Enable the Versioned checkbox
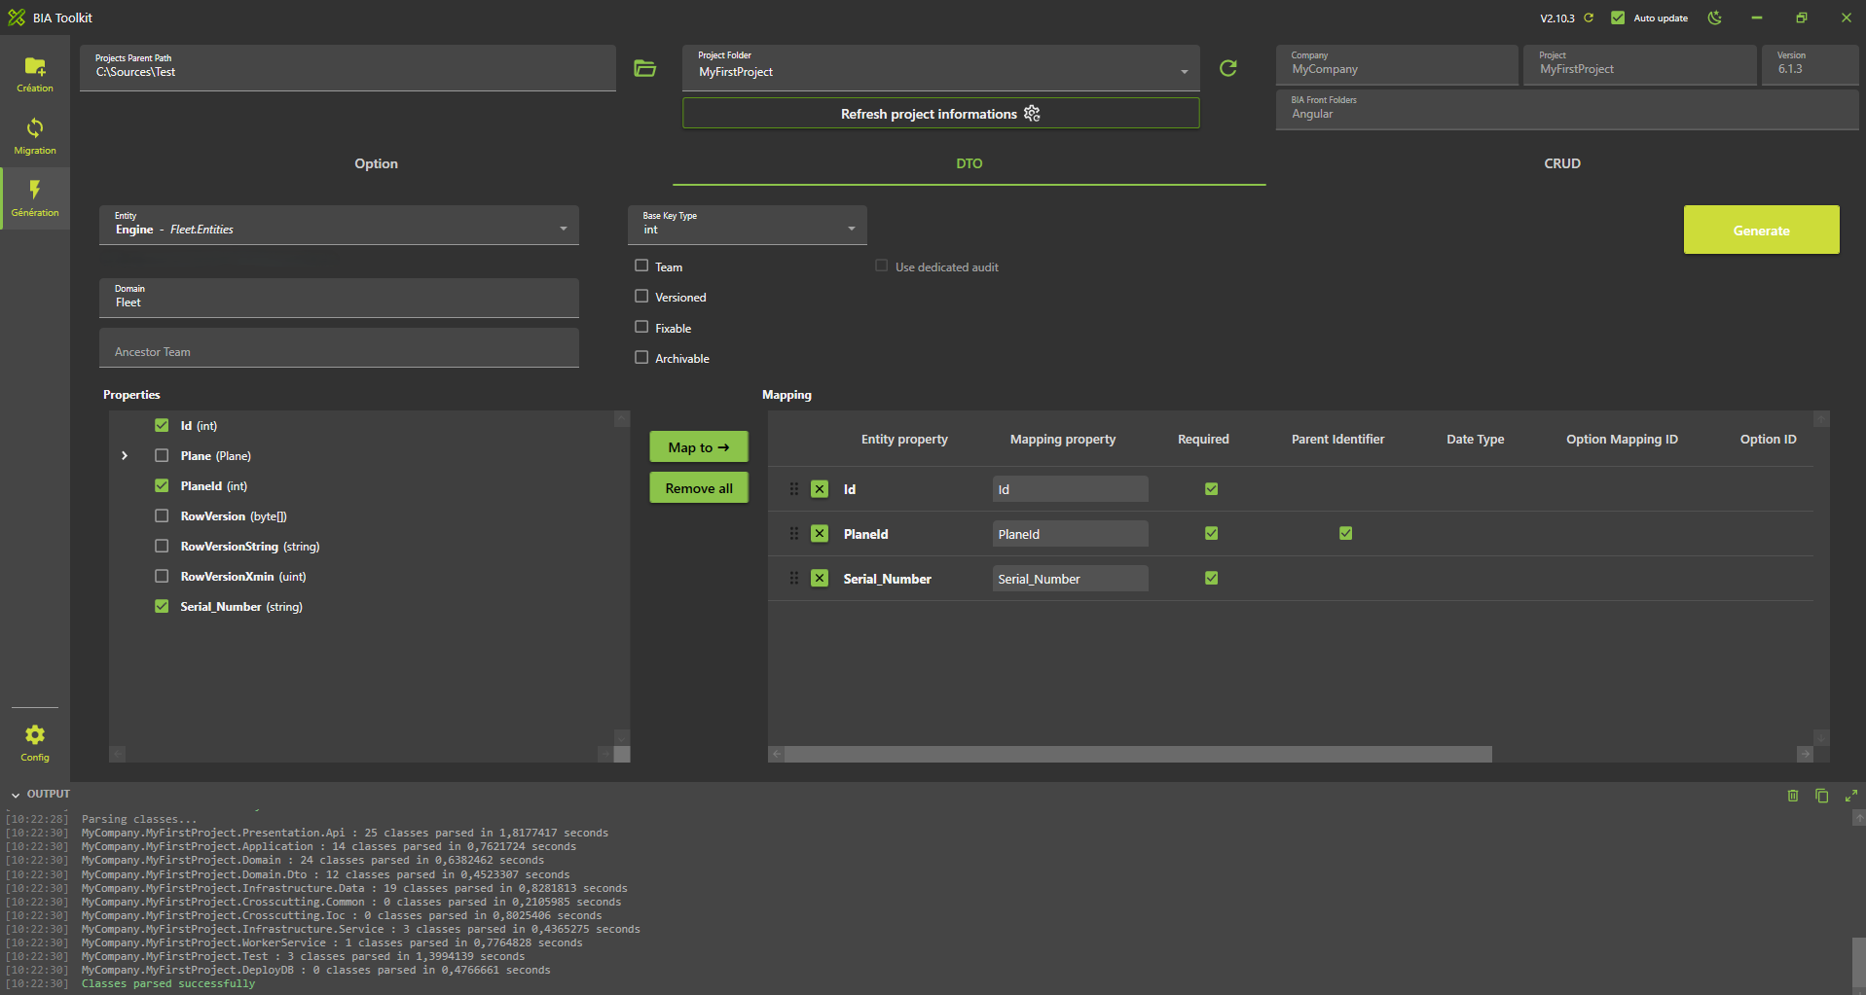 point(641,297)
